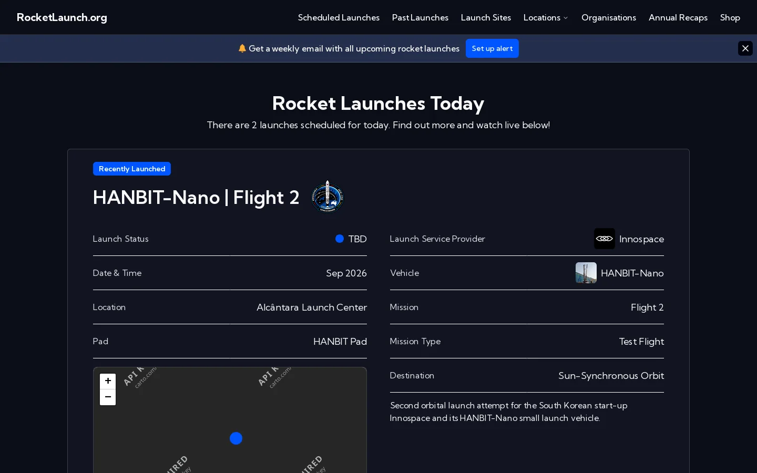
Task: Click the blue launch site map marker
Action: pos(236,438)
